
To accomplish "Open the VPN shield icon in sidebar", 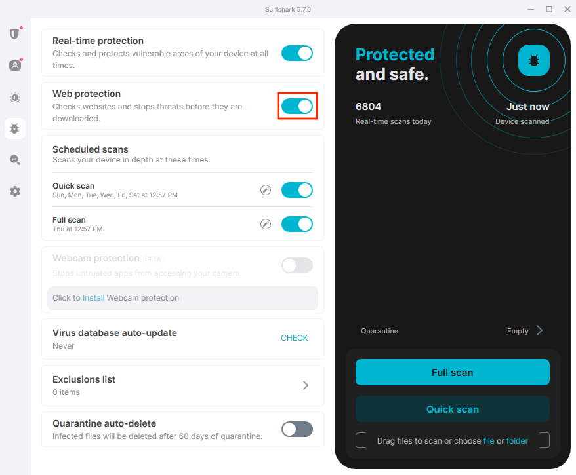I will click(x=14, y=34).
